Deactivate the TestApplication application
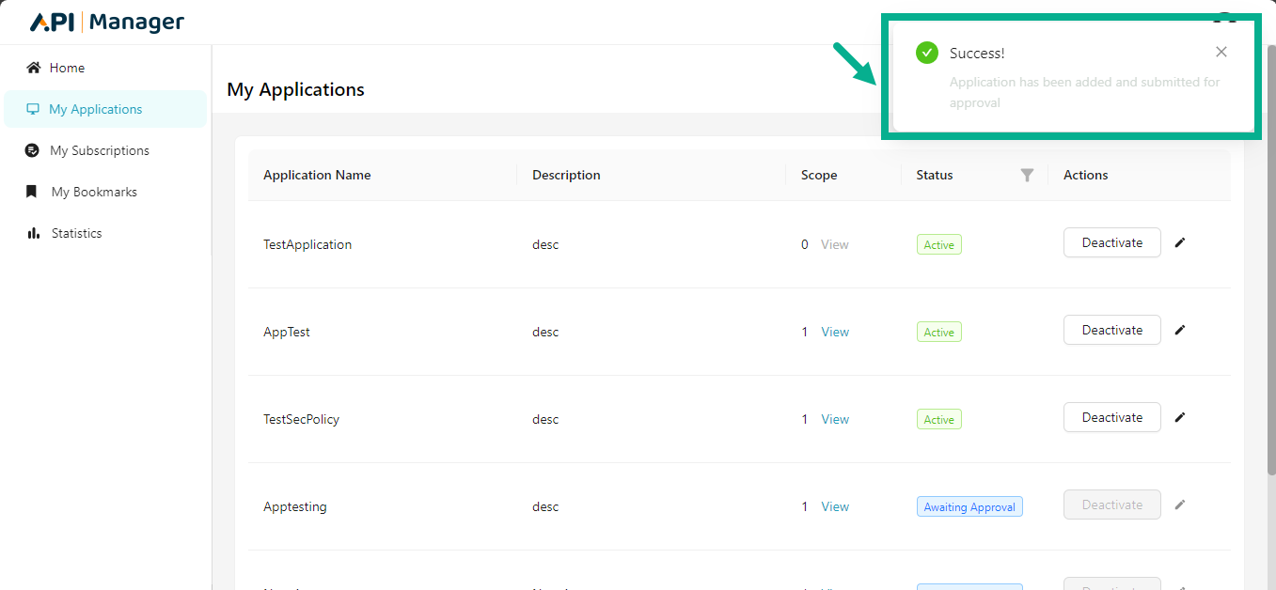The width and height of the screenshot is (1276, 590). click(1111, 242)
